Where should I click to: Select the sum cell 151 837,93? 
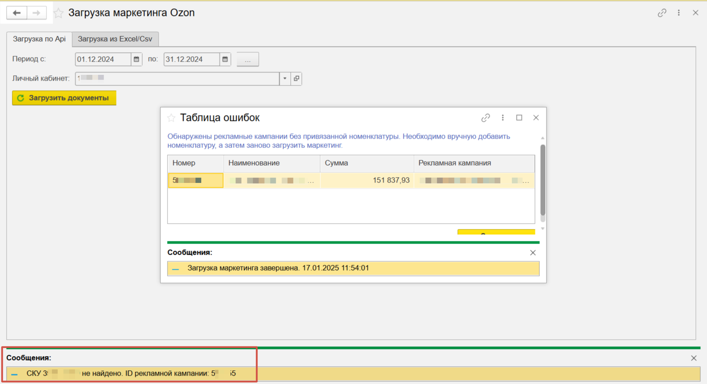[x=367, y=180]
